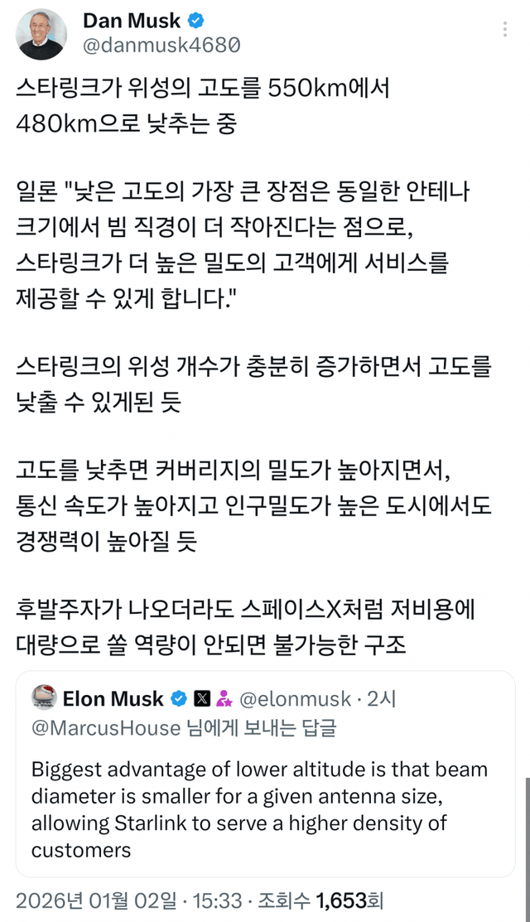Click the X logo affiliation badge
The height and width of the screenshot is (922, 530).
201,699
